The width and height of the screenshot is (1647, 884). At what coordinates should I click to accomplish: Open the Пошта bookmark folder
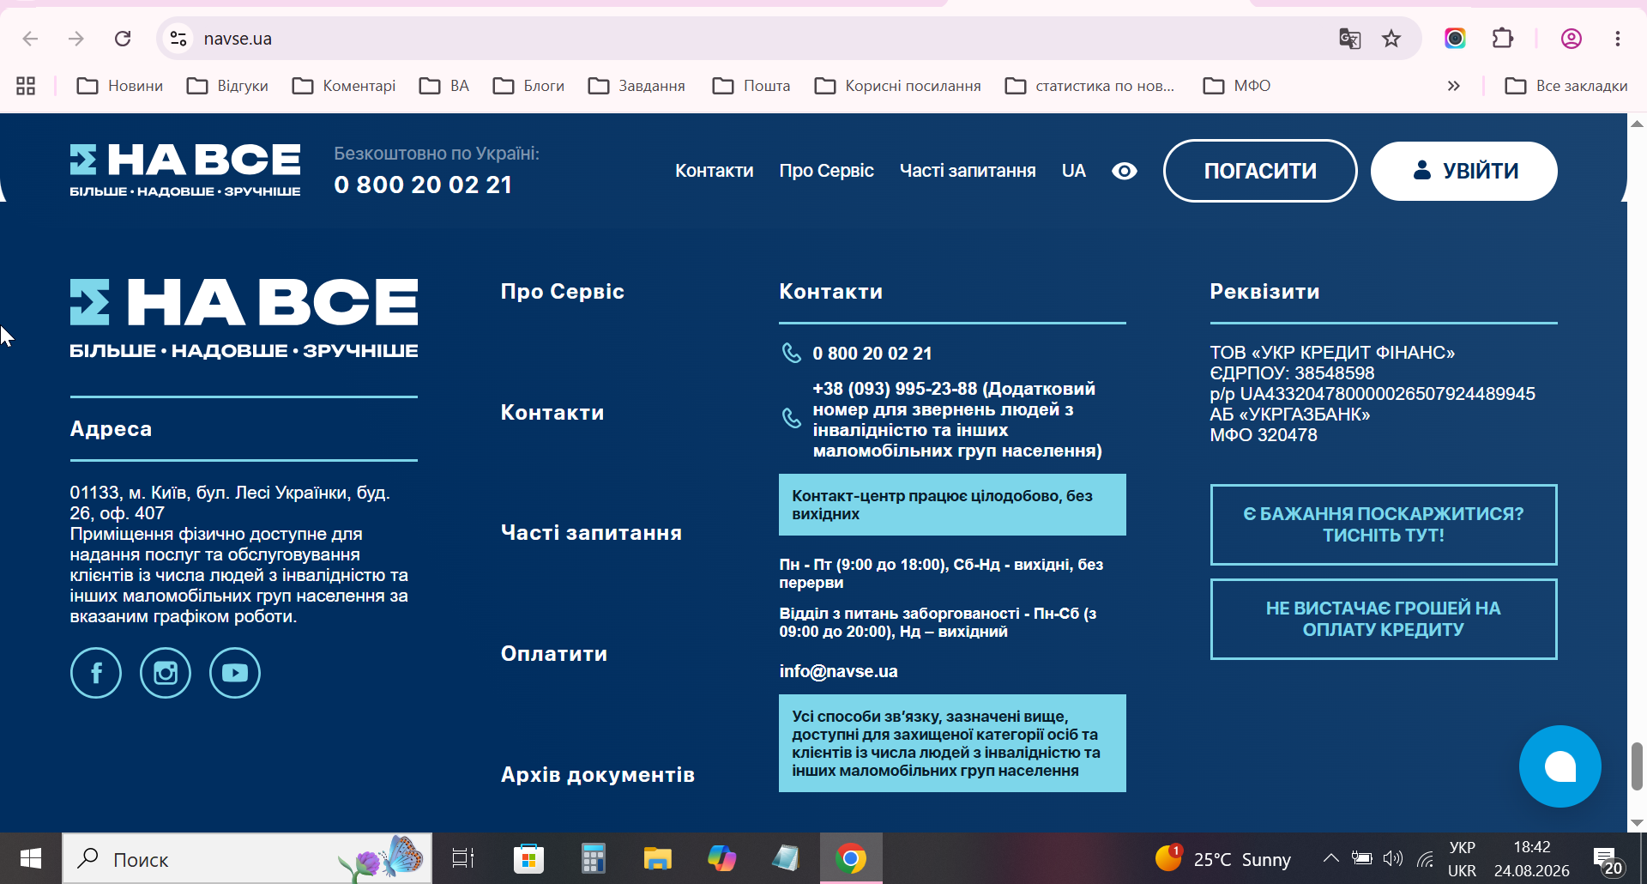[x=751, y=86]
